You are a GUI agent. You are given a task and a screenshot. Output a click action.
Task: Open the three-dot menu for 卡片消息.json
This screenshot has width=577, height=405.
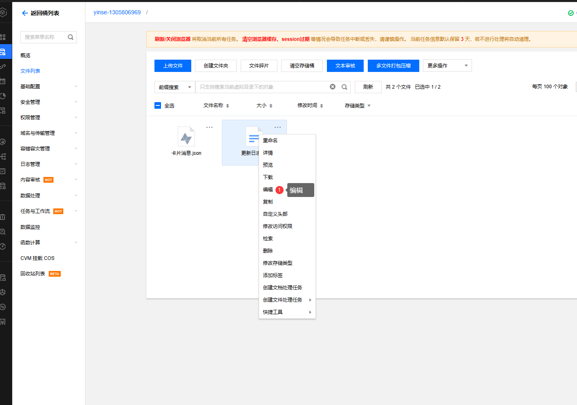[209, 127]
